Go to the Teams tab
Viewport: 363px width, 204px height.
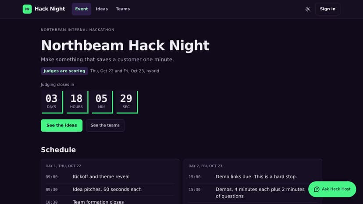tap(123, 9)
